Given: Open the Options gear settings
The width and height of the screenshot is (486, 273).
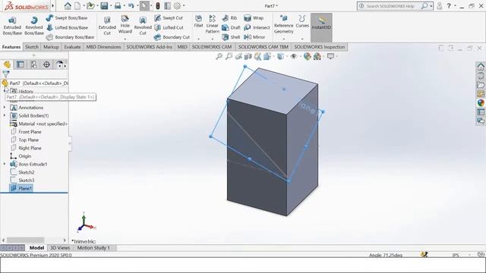Looking at the screenshot, I should pos(177,6).
